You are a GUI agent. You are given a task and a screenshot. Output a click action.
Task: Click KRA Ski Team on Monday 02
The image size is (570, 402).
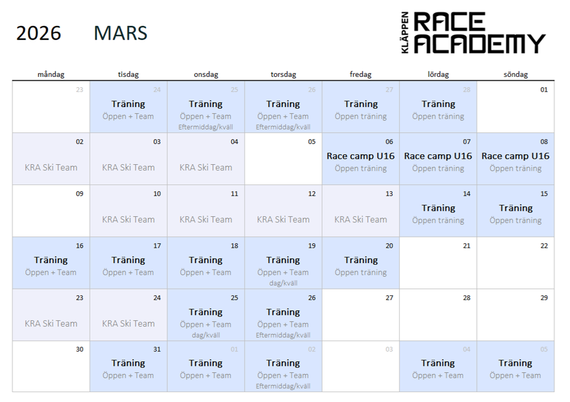[x=51, y=168]
